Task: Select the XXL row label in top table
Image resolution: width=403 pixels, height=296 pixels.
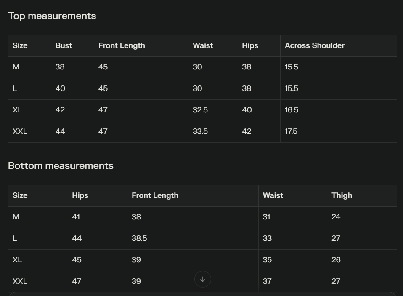Action: point(20,132)
